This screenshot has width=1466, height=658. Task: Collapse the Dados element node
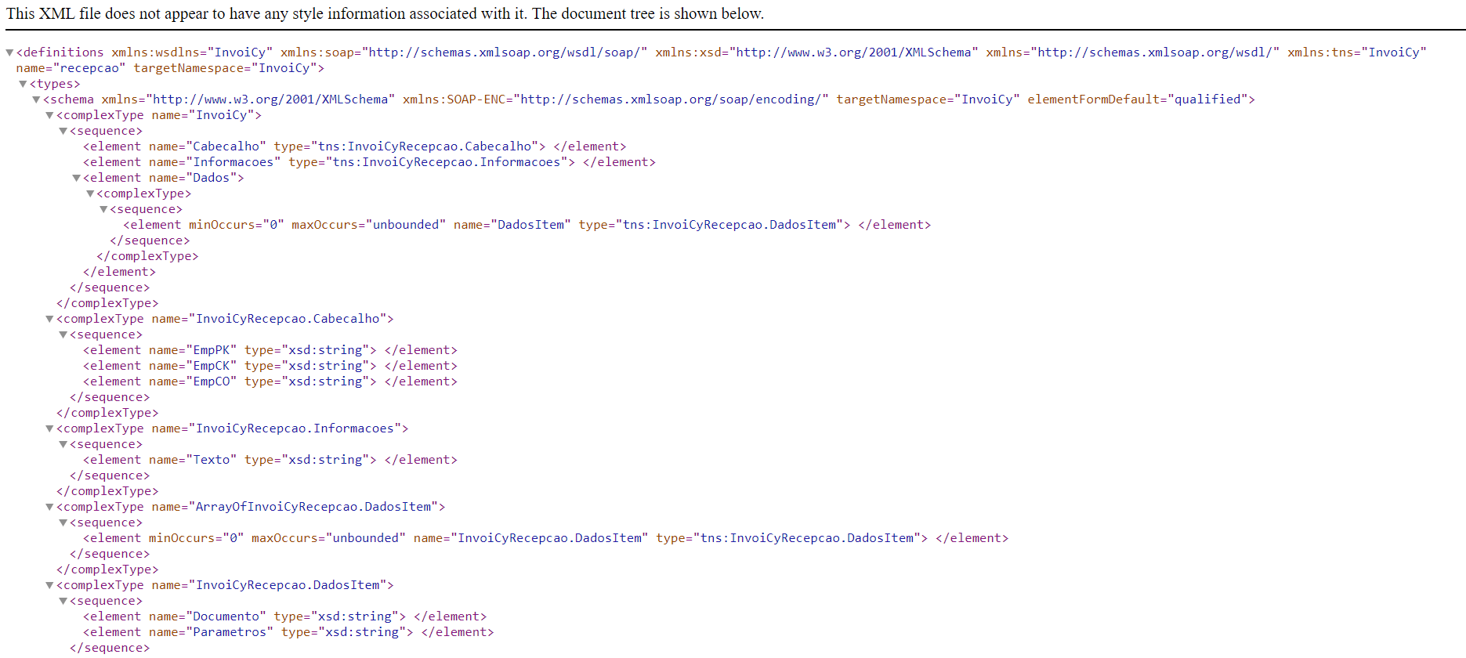click(76, 178)
